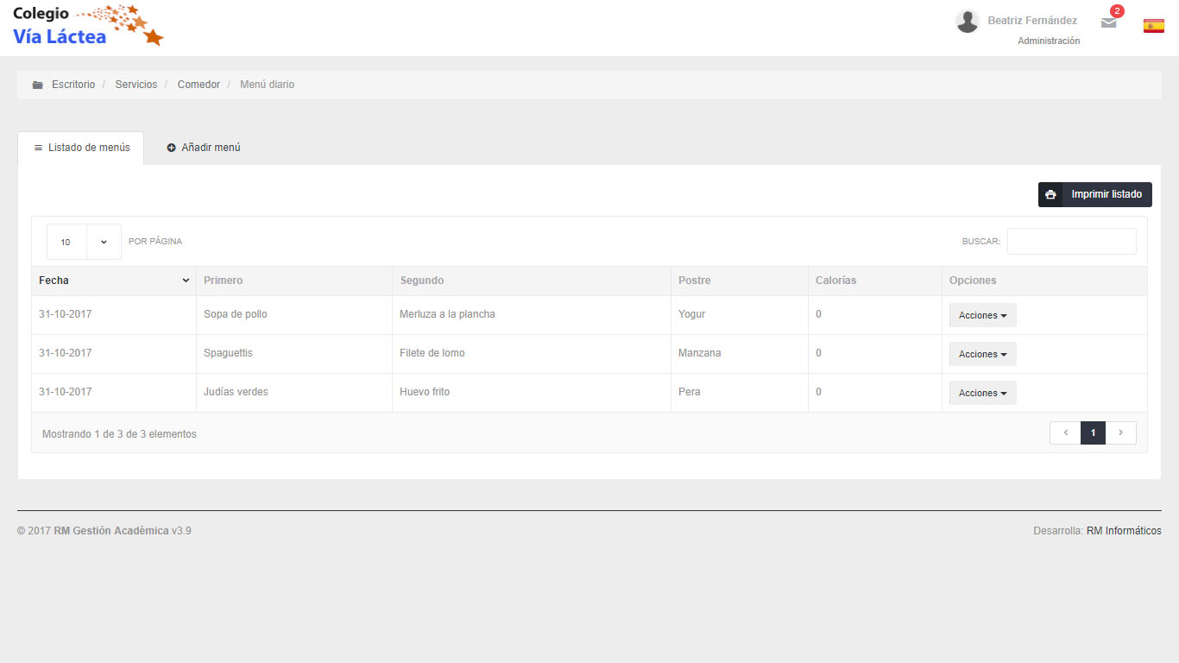Image resolution: width=1179 pixels, height=663 pixels.
Task: Click the Administración role label
Action: pyautogui.click(x=1049, y=41)
